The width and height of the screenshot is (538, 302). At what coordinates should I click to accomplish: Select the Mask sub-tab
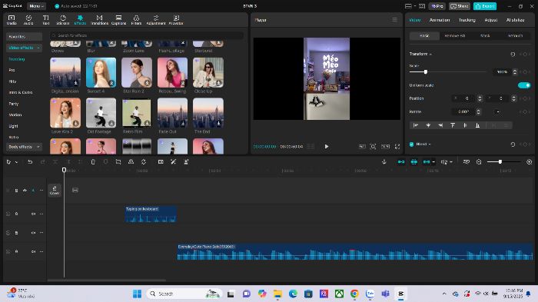(x=485, y=35)
